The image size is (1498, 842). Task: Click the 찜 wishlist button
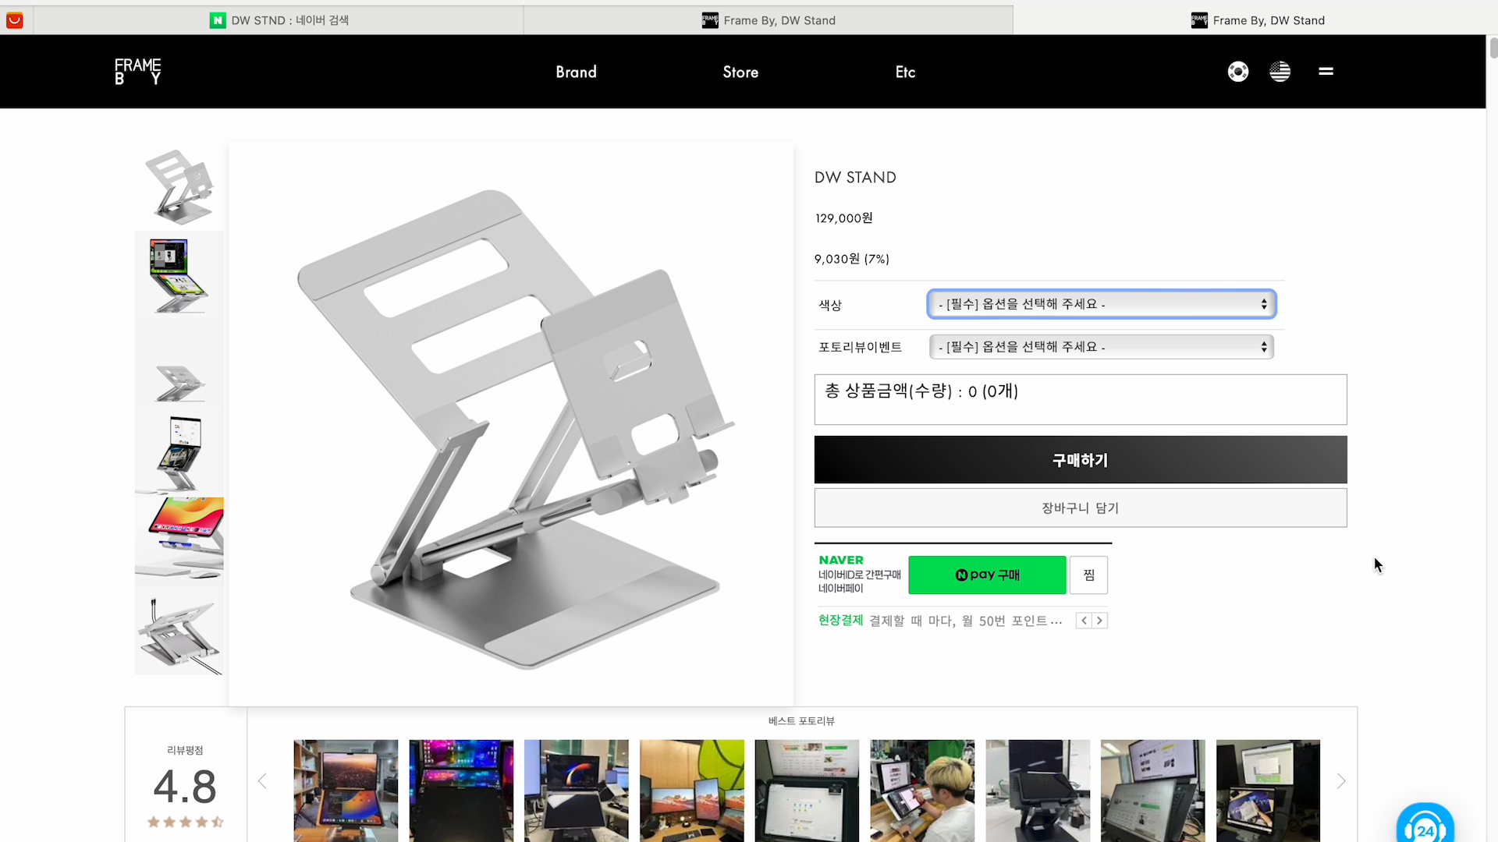point(1088,575)
